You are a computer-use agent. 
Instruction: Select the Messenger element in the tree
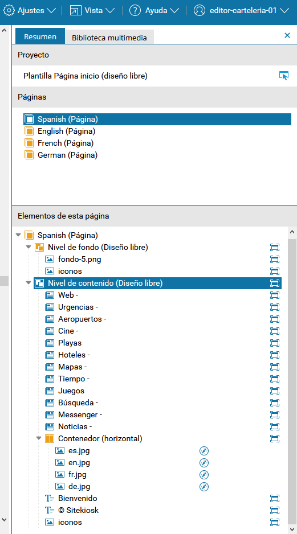click(x=80, y=414)
